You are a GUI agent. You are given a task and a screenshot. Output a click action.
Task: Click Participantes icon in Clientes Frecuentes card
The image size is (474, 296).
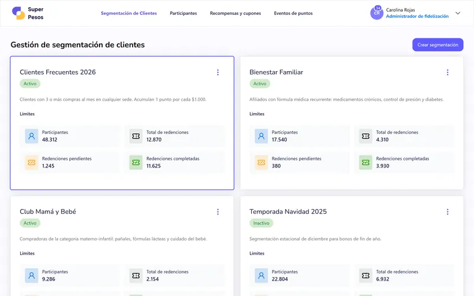[31, 136]
